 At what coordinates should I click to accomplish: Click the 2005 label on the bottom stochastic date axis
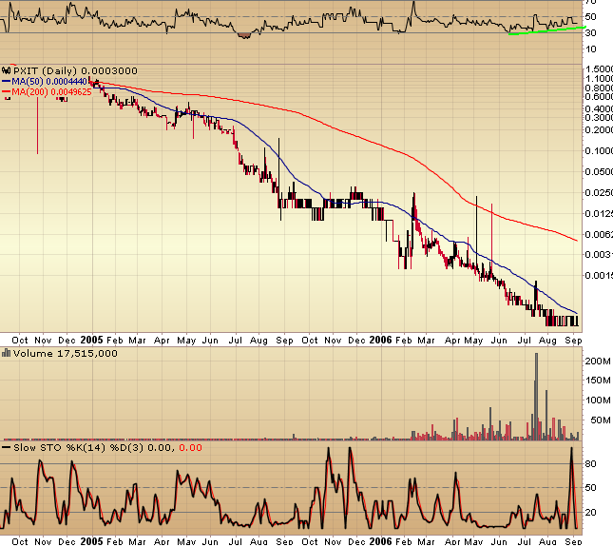pyautogui.click(x=92, y=541)
